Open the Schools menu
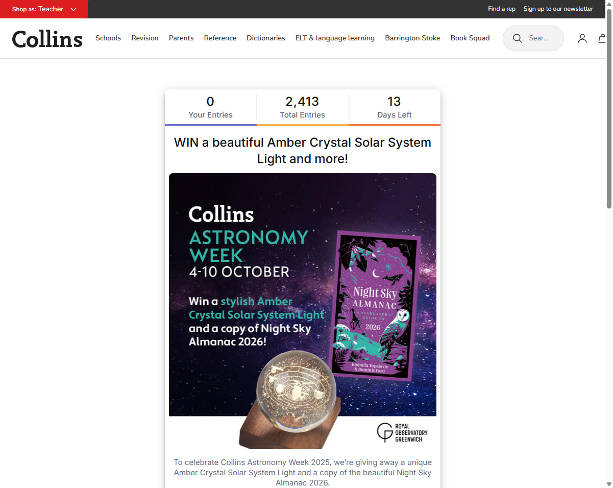The height and width of the screenshot is (488, 613). [x=108, y=38]
